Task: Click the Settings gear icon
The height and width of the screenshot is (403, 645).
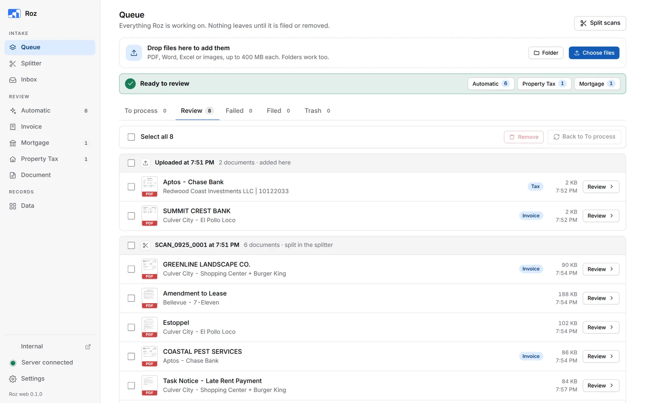Action: point(13,379)
